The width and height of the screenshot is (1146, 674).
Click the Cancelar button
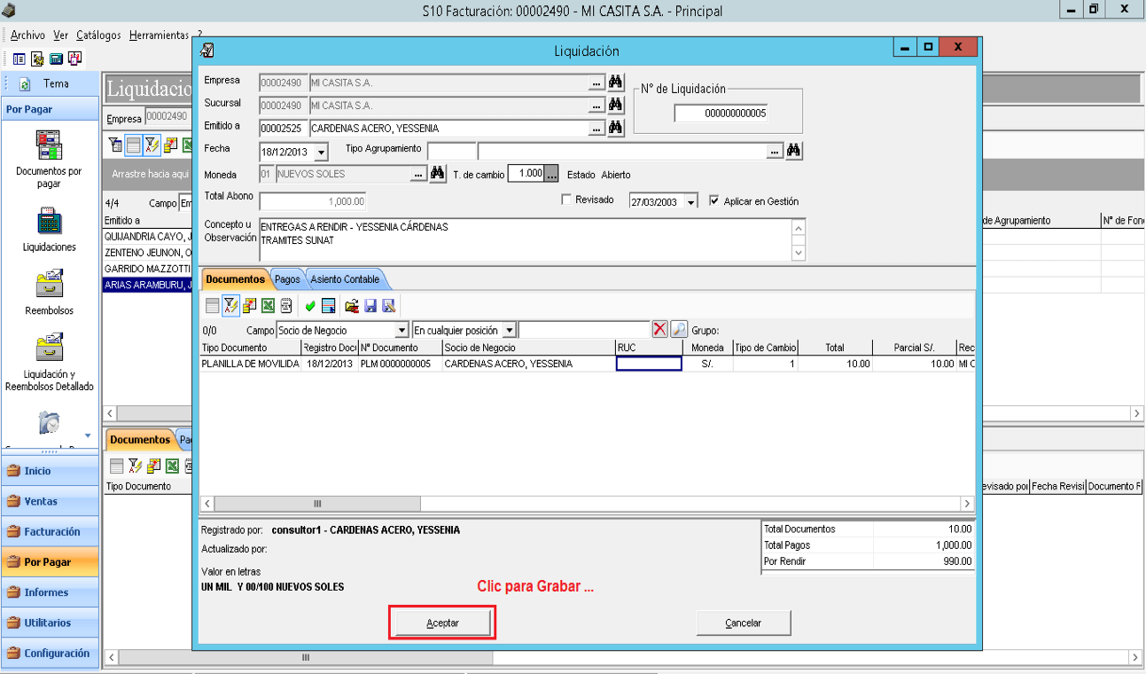click(x=744, y=623)
